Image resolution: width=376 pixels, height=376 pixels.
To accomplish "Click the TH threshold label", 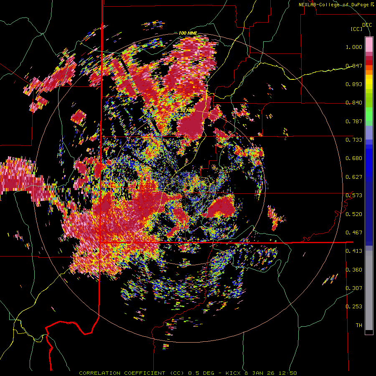I will pos(359,325).
